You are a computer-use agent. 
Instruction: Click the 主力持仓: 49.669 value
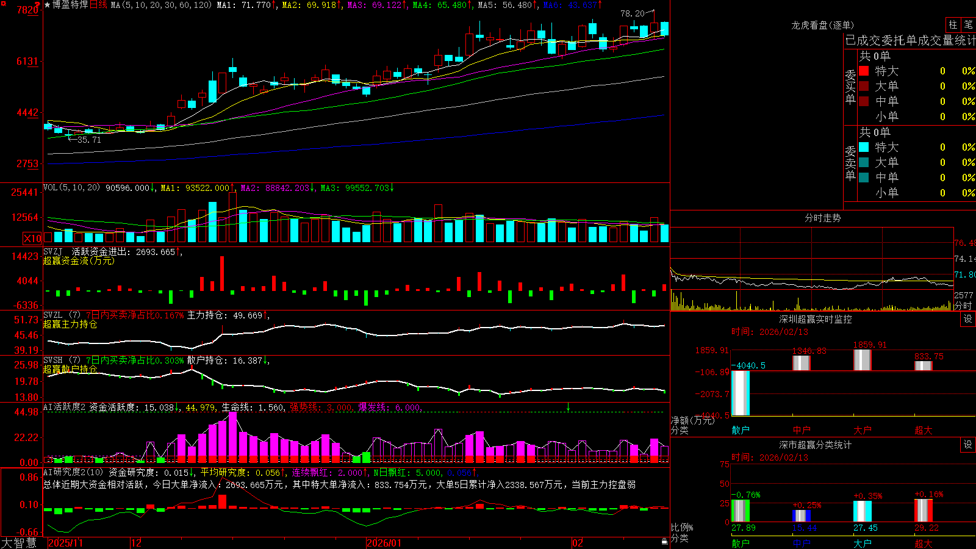tap(224, 315)
